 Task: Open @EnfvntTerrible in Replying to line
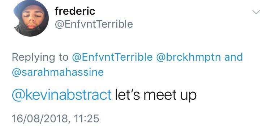[x=112, y=57]
